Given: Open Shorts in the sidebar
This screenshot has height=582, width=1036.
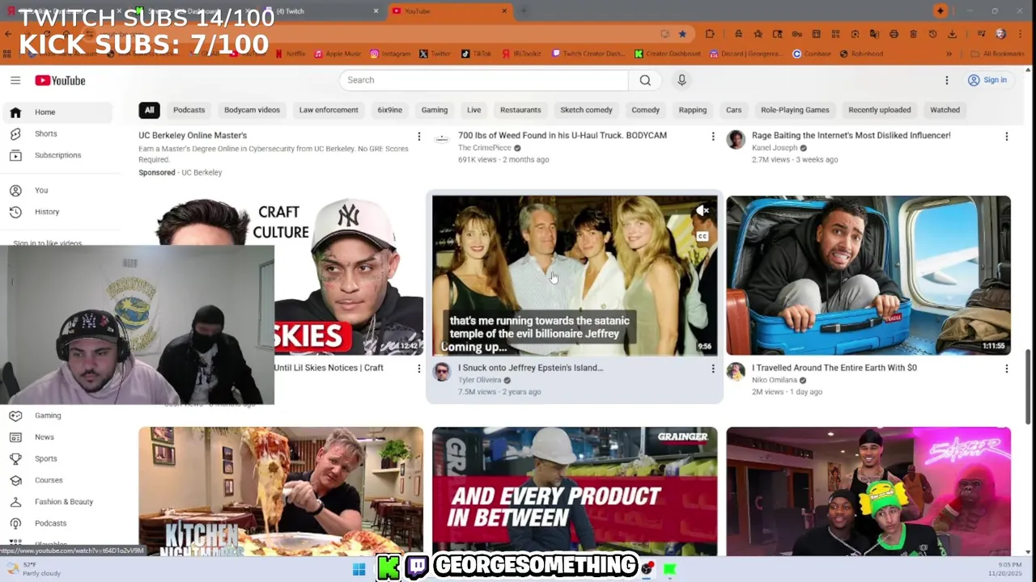Looking at the screenshot, I should point(58,133).
